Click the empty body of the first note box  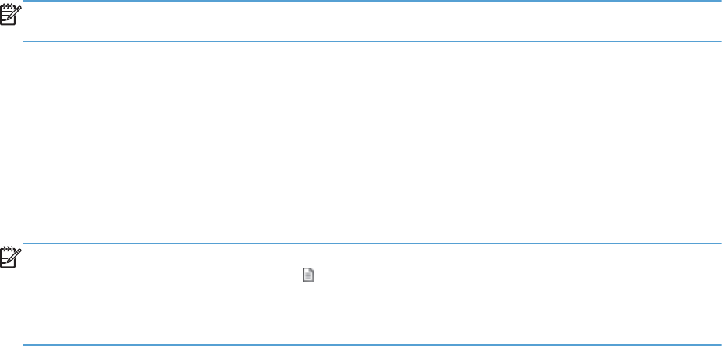click(372, 21)
